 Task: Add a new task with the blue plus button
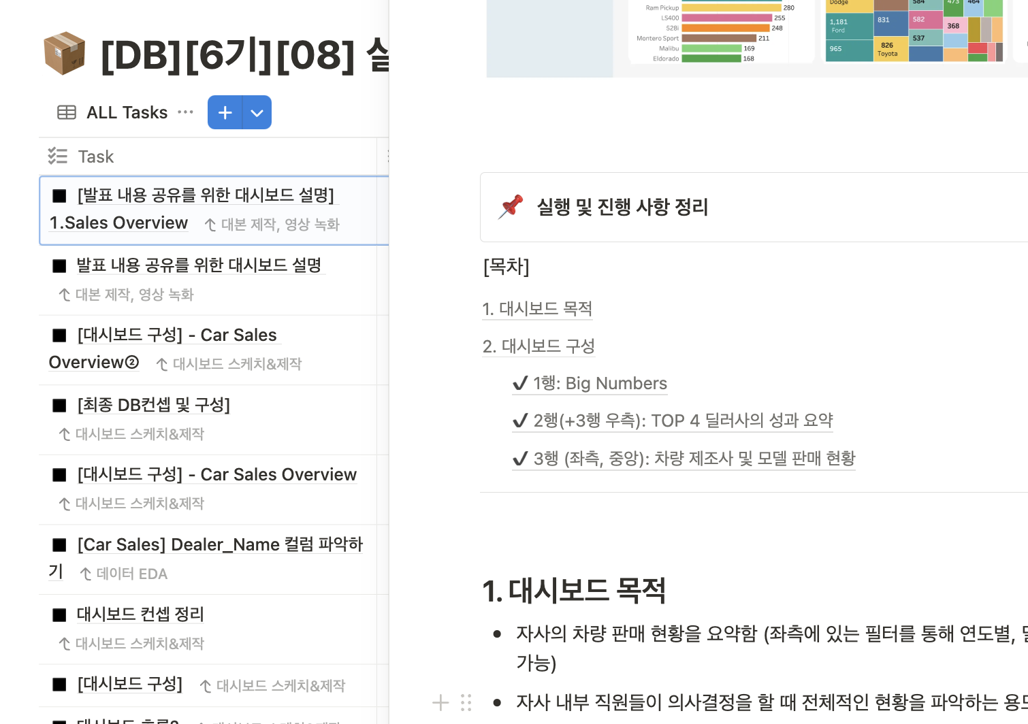(x=225, y=112)
